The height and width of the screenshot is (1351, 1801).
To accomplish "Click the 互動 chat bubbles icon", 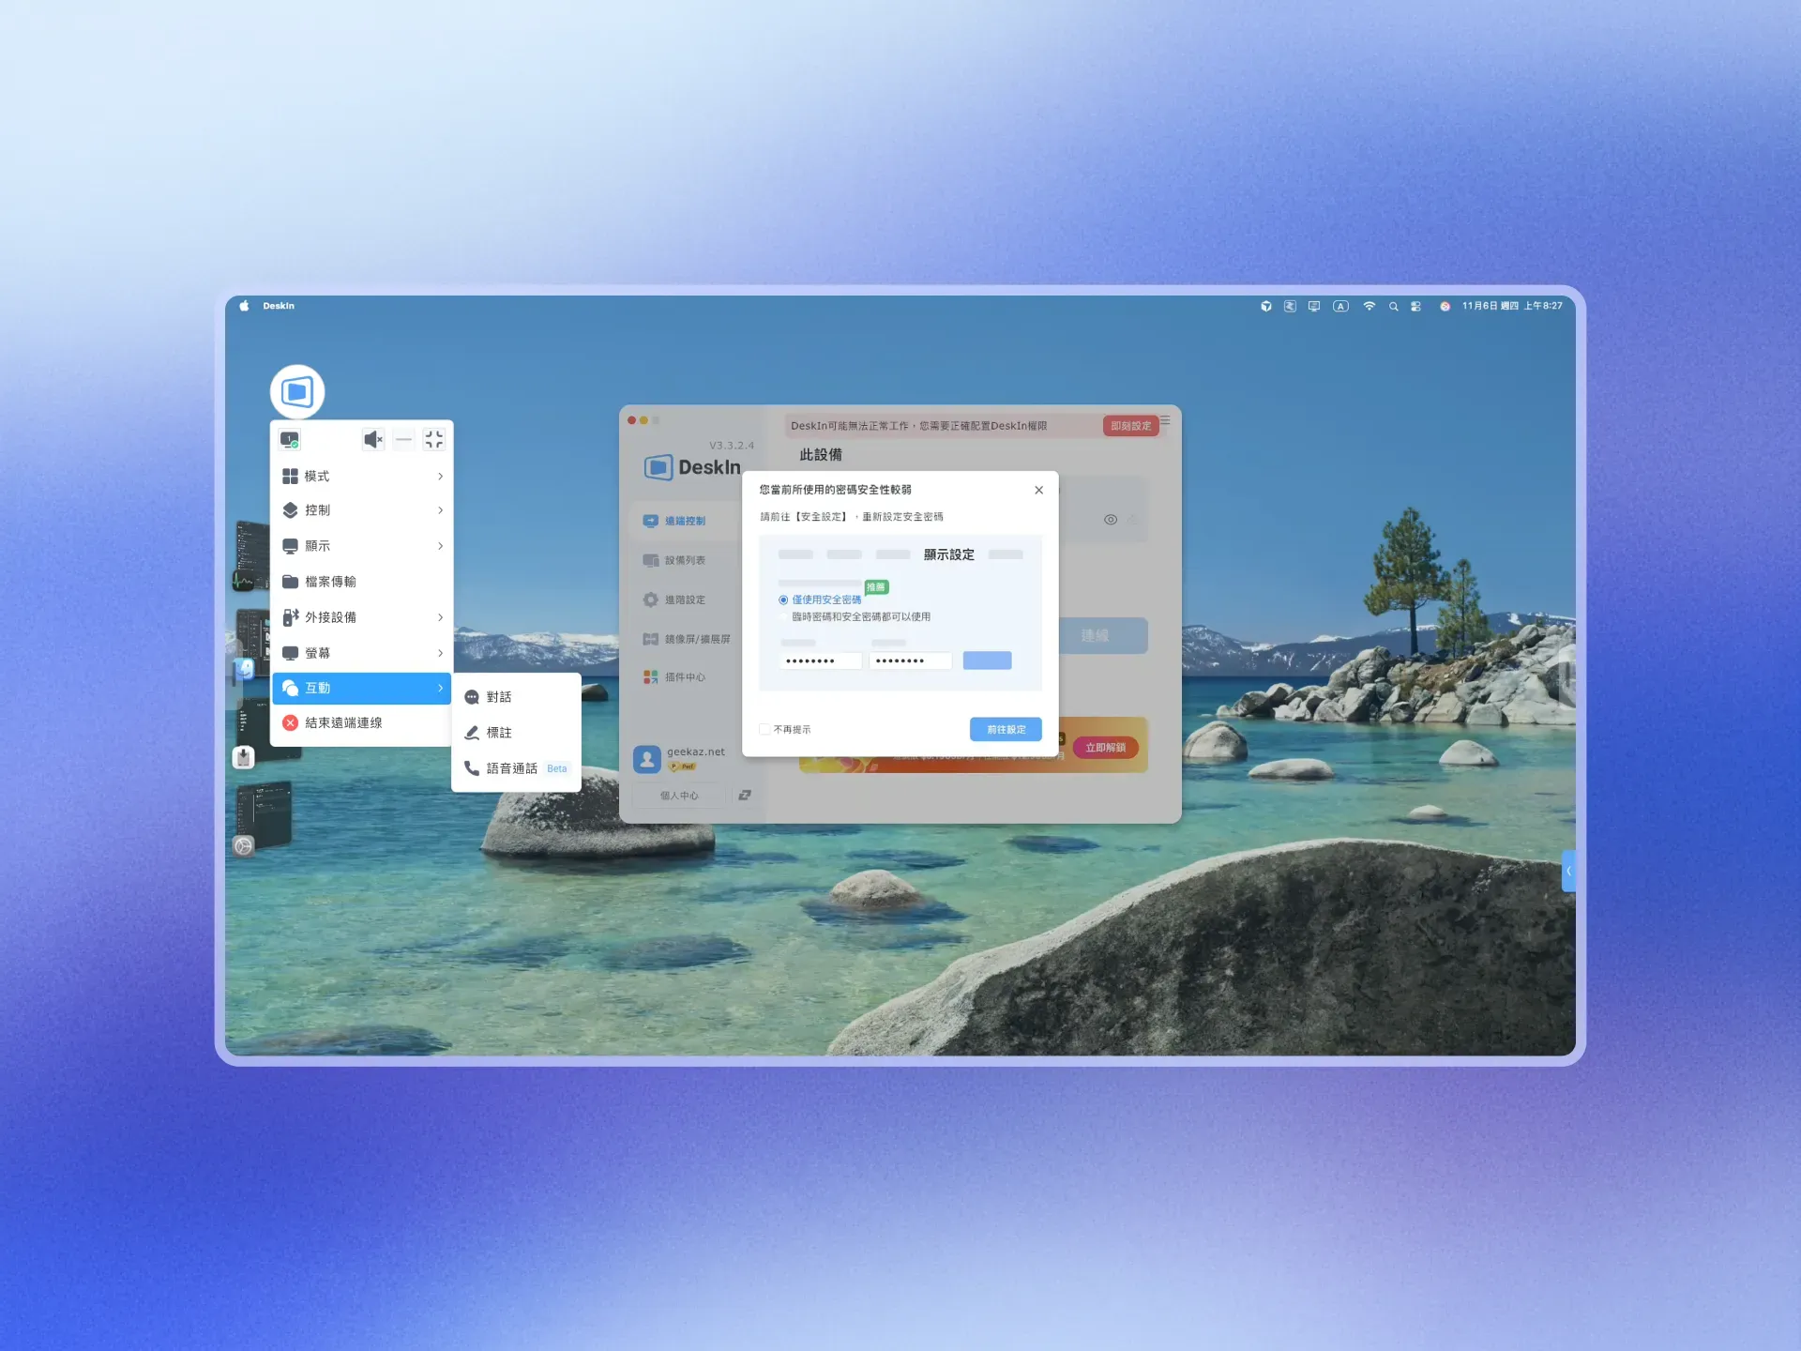I will pos(290,688).
